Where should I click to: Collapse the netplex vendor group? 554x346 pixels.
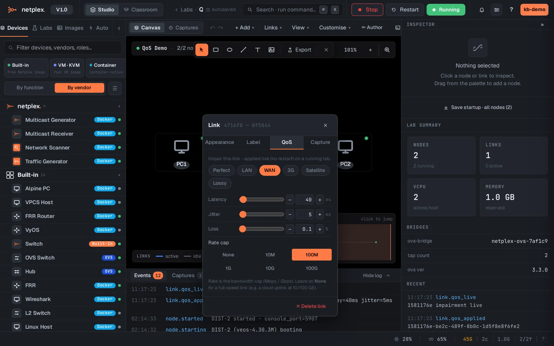click(x=119, y=106)
